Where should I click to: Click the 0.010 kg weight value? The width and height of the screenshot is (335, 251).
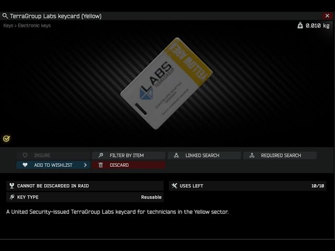click(318, 26)
